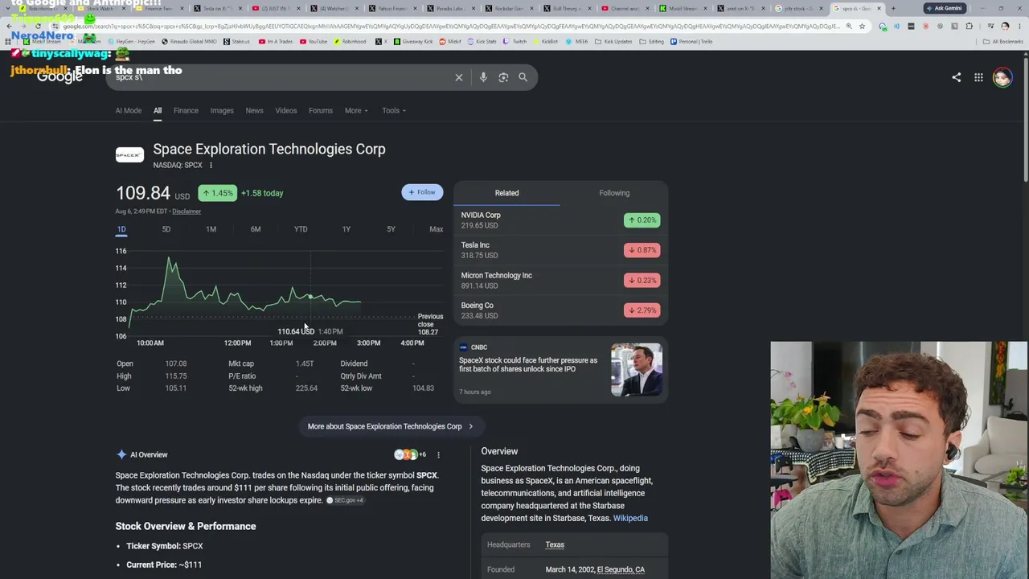Open the Stake.us bookmark
1029x579 pixels.
[x=237, y=41]
